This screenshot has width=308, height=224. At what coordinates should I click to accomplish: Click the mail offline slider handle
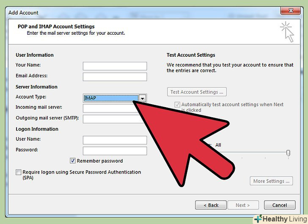tap(288, 153)
